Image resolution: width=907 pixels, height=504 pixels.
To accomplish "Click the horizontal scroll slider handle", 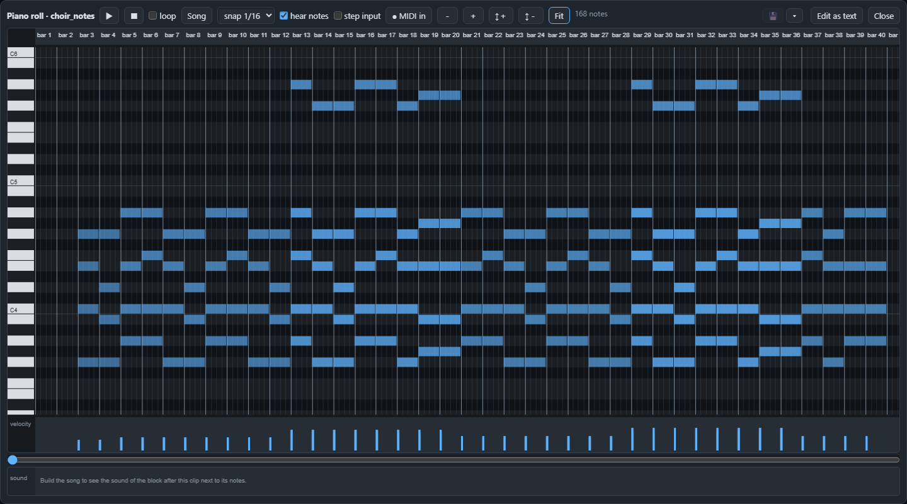I will click(x=13, y=460).
